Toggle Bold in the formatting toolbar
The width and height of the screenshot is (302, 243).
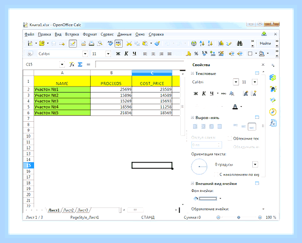118,54
